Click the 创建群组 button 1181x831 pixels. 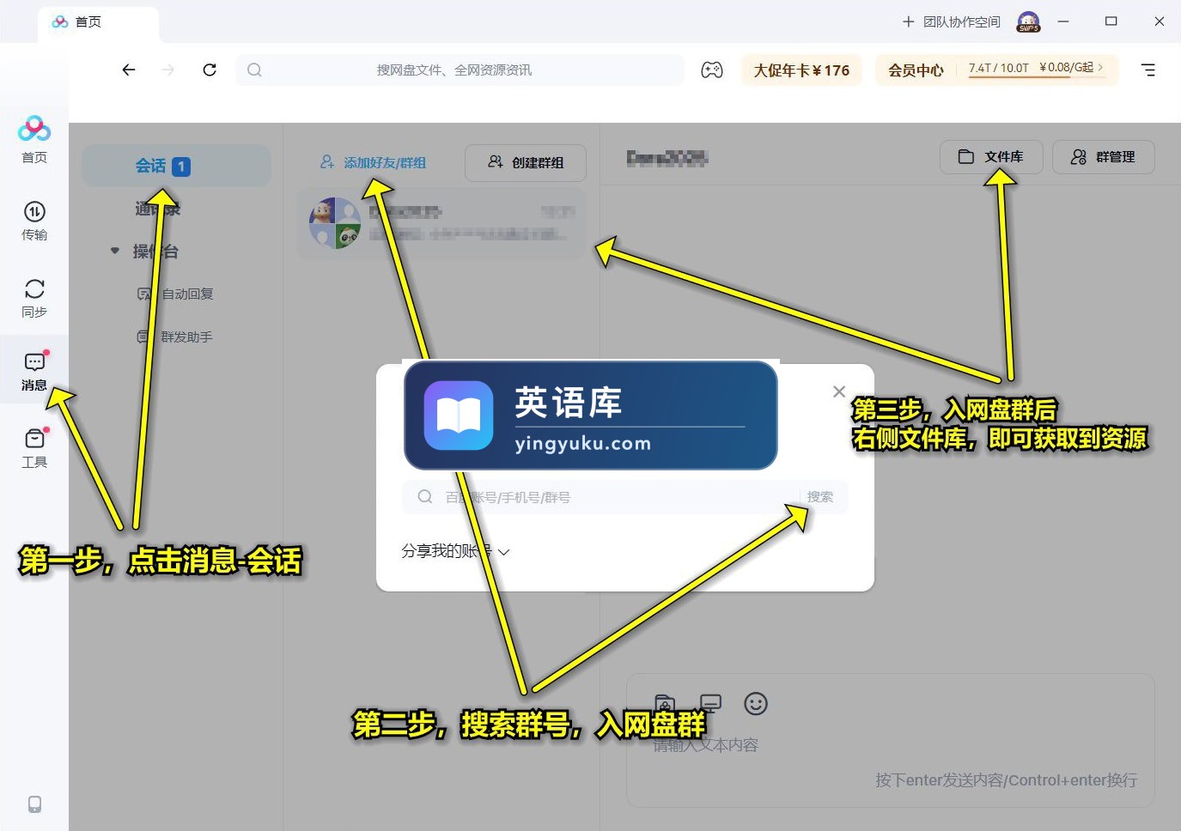pos(526,162)
